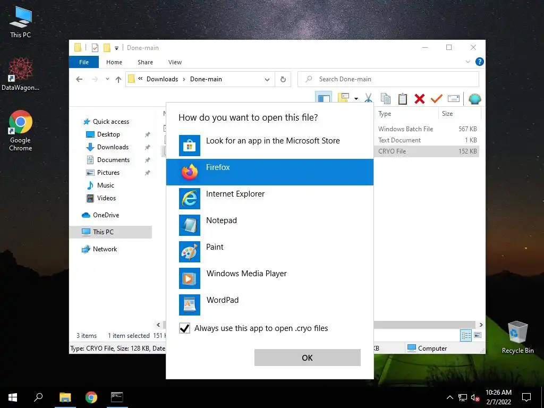This screenshot has width=544, height=408.
Task: Open the Windows Start menu
Action: click(13, 397)
